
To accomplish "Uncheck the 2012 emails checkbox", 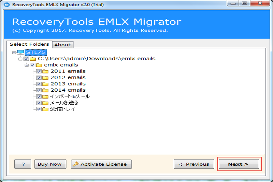I will click(x=39, y=77).
